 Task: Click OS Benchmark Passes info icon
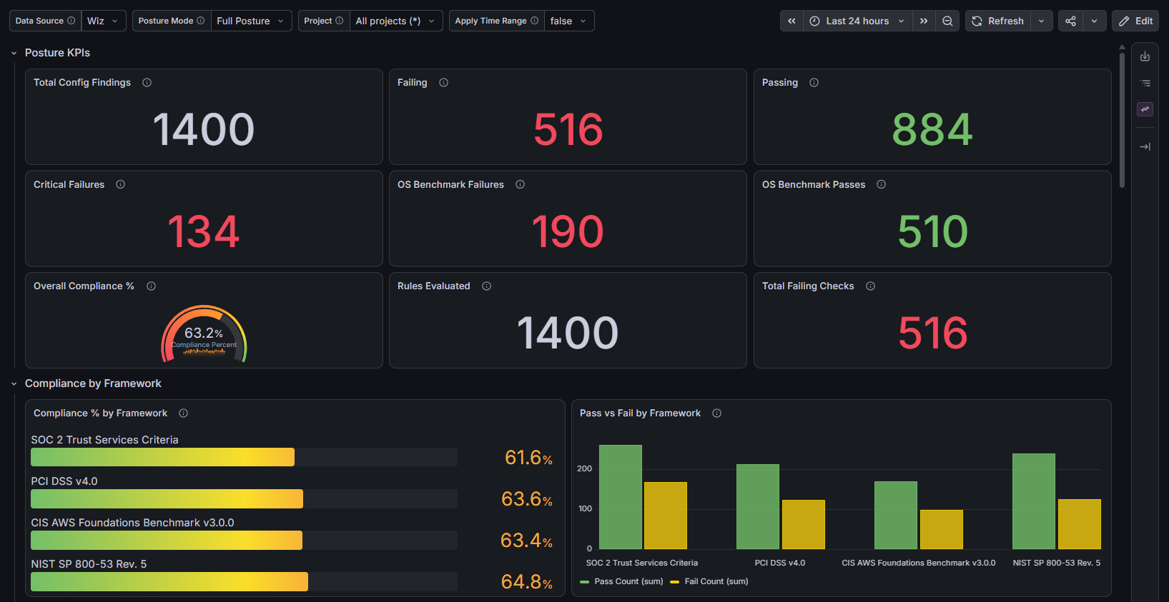[881, 184]
